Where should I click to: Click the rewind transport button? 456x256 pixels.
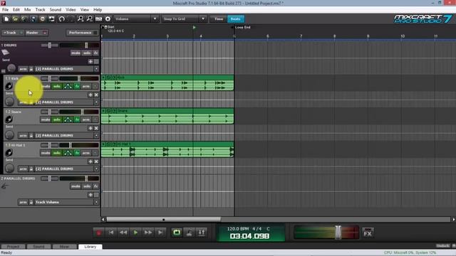click(x=123, y=233)
